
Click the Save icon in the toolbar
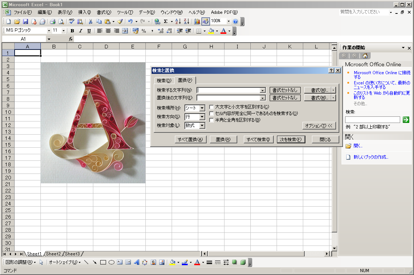(x=26, y=21)
